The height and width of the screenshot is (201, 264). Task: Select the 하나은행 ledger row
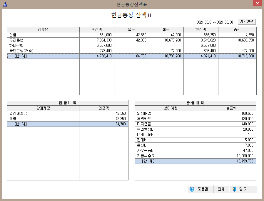(132, 46)
